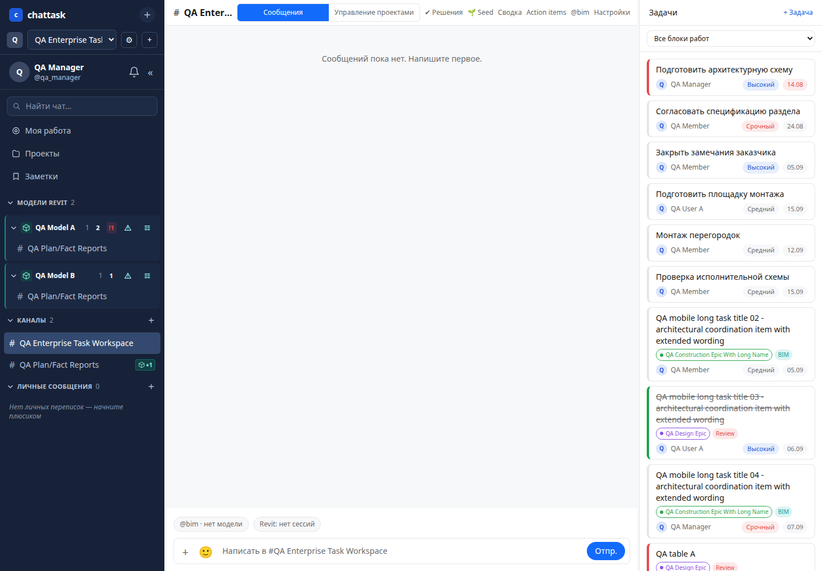Click the message input for QA Enterprise Task Workspace

pyautogui.click(x=401, y=551)
